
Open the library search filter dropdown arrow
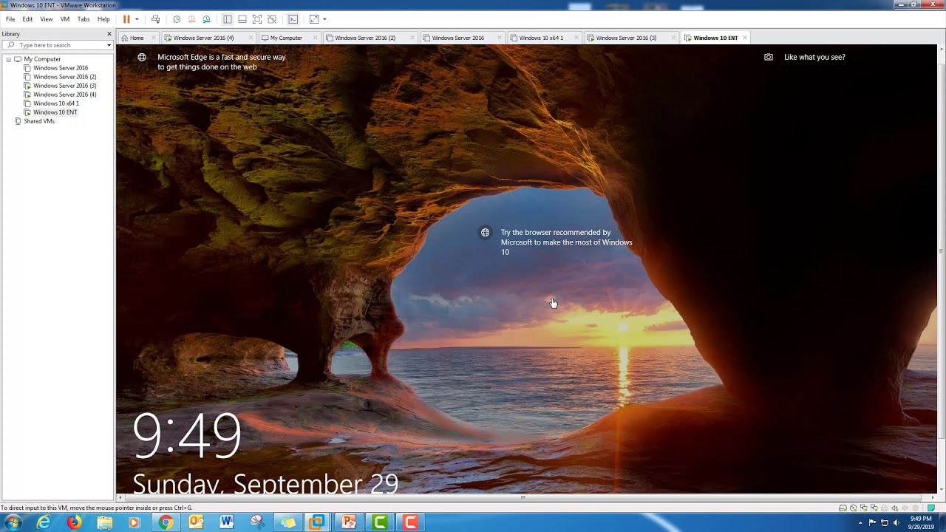(x=109, y=45)
